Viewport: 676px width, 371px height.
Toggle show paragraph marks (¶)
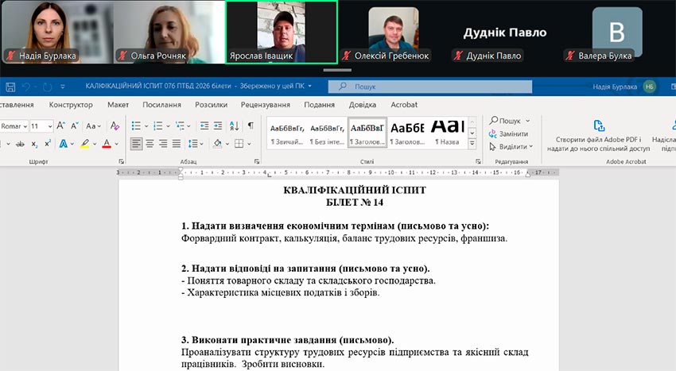point(251,126)
